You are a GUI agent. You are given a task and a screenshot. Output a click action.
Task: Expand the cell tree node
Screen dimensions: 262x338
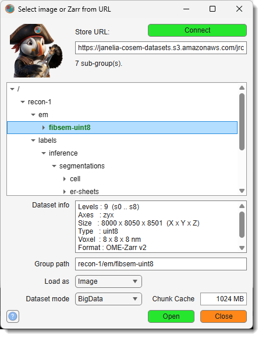65,179
